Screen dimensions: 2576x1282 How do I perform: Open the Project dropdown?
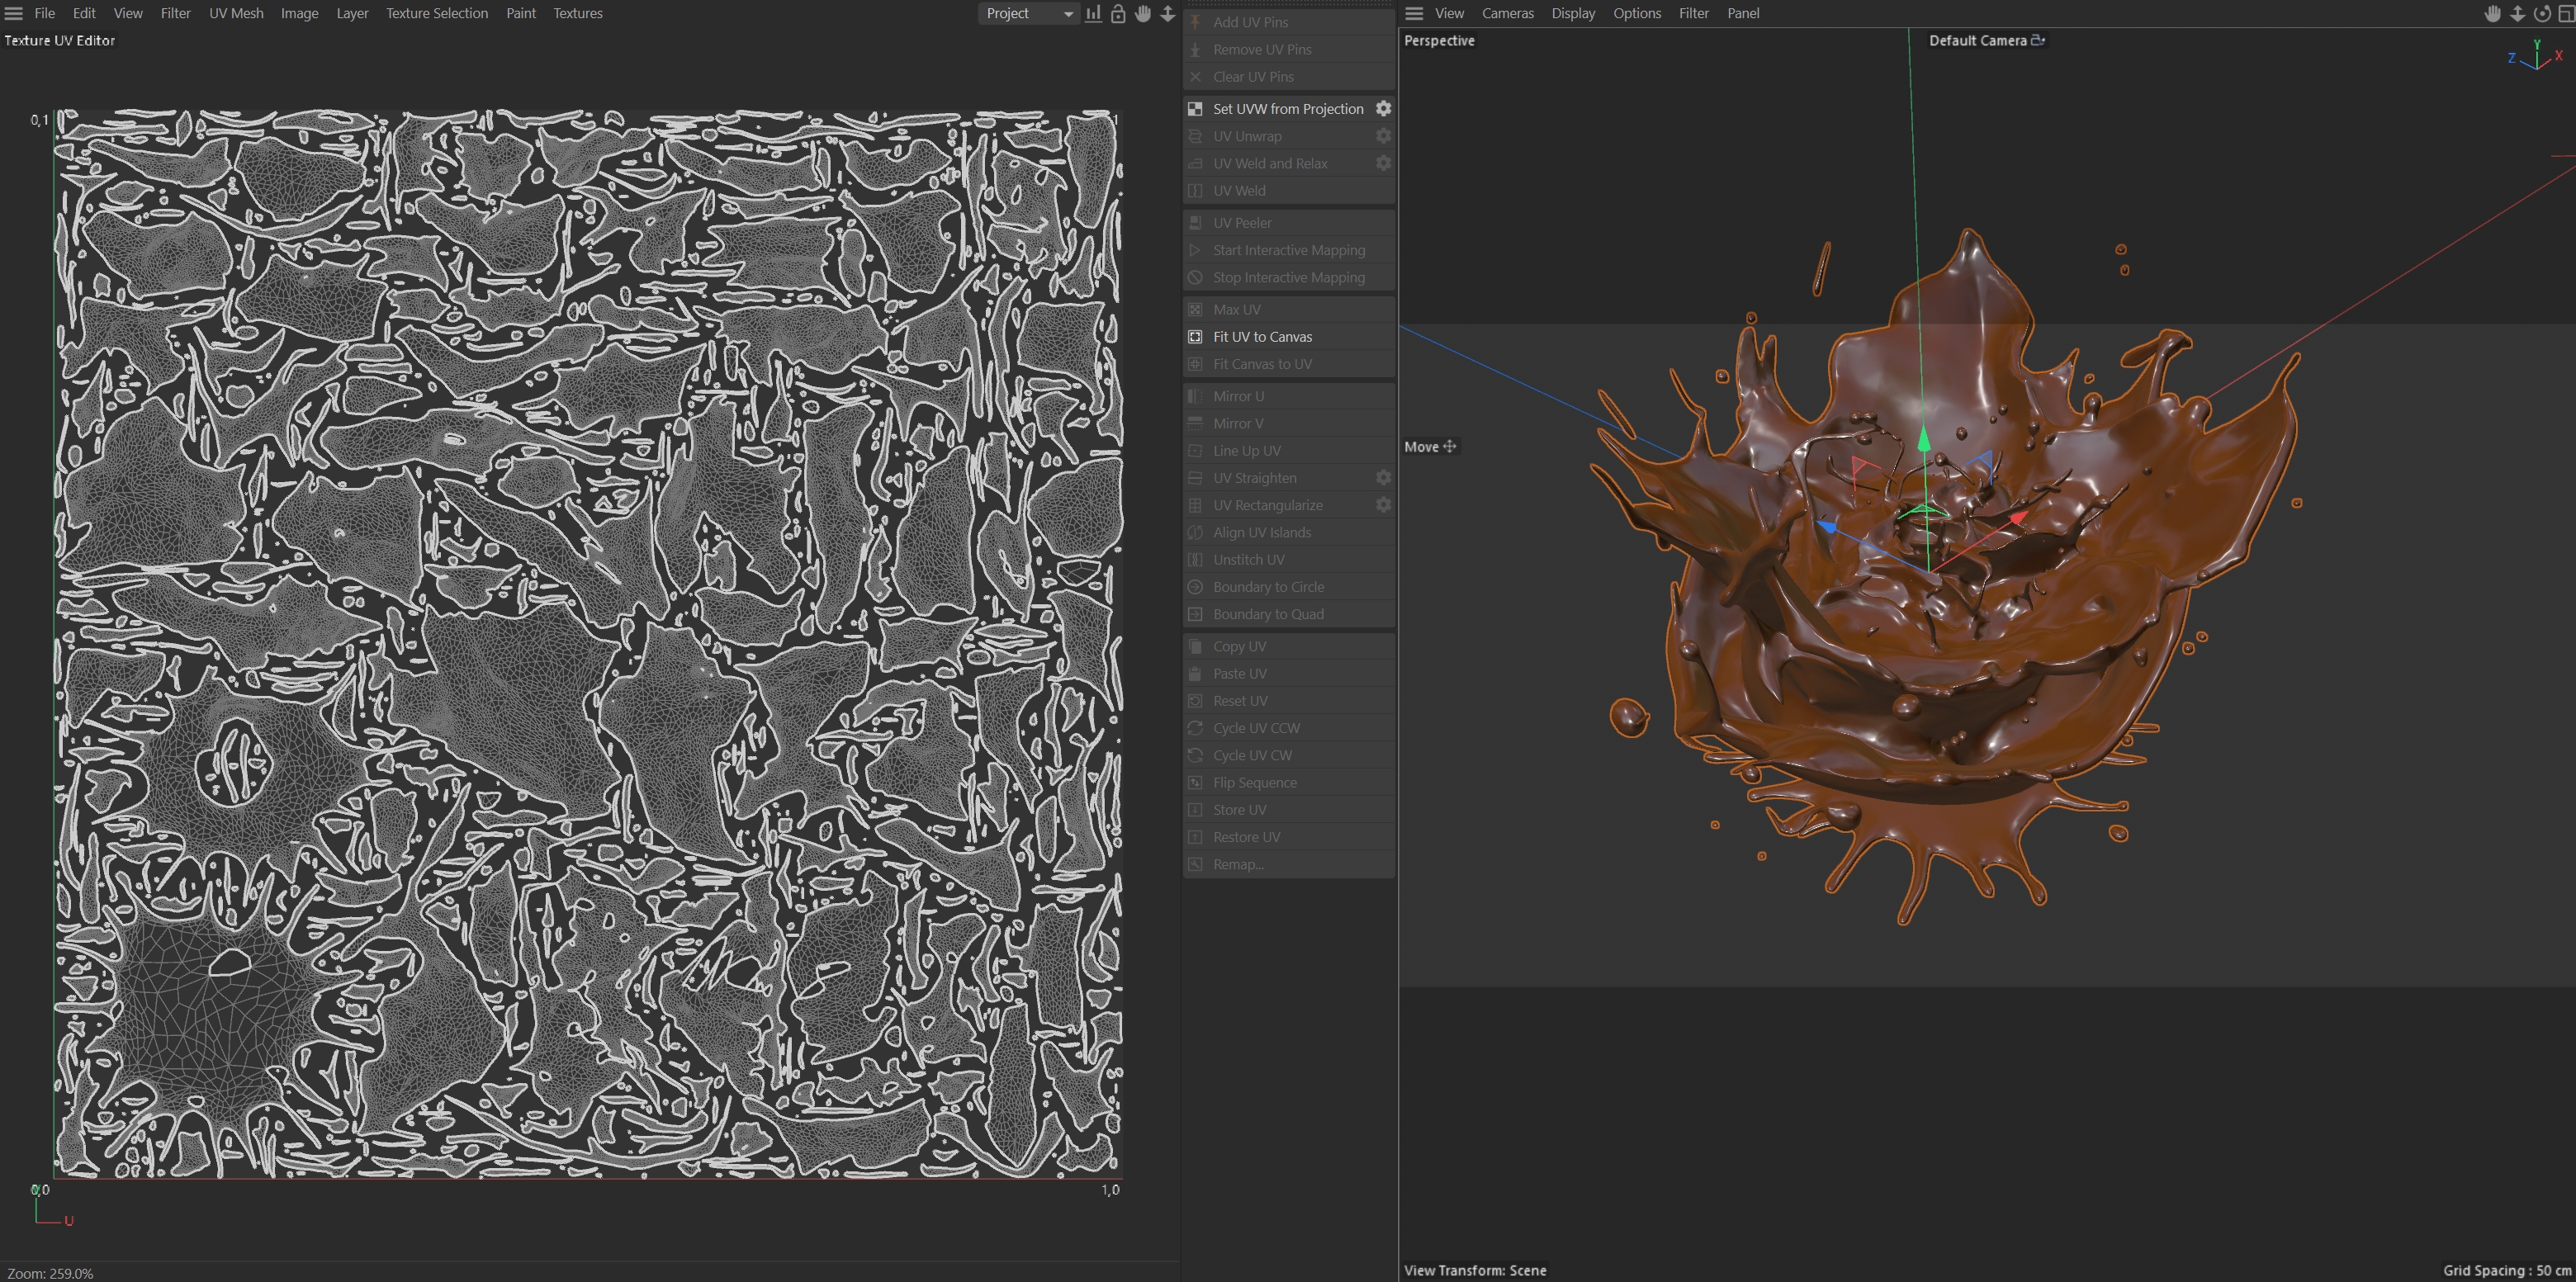[x=1027, y=13]
